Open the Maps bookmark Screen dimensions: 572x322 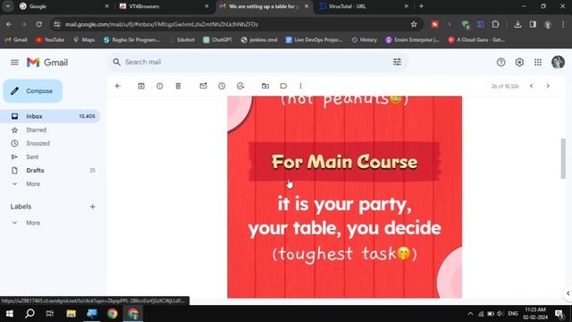pos(84,39)
